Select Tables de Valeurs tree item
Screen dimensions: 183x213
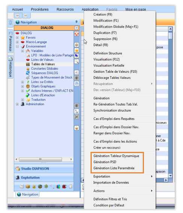(x=43, y=64)
